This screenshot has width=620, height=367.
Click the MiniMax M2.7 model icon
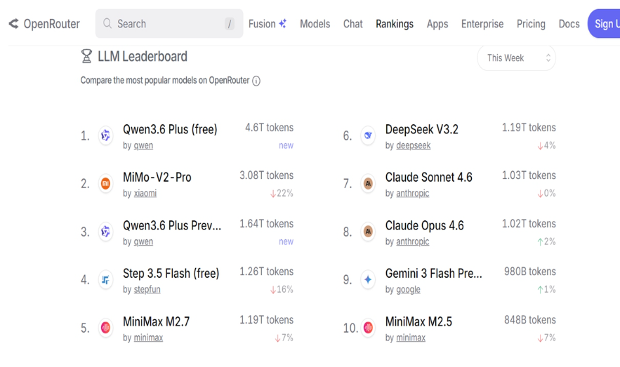click(105, 328)
